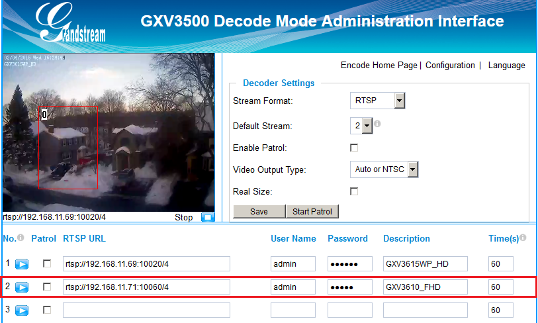Open the Language menu link
The image size is (538, 323).
506,66
